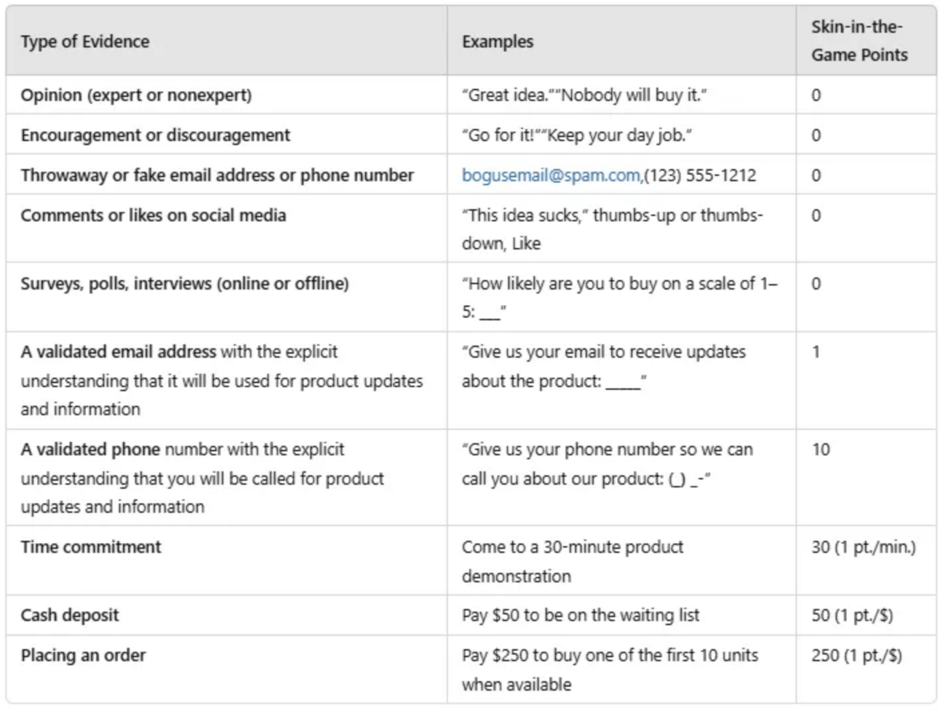Select the "Surveys, polls, interviews" row label
Image resolution: width=940 pixels, height=714 pixels.
point(185,284)
